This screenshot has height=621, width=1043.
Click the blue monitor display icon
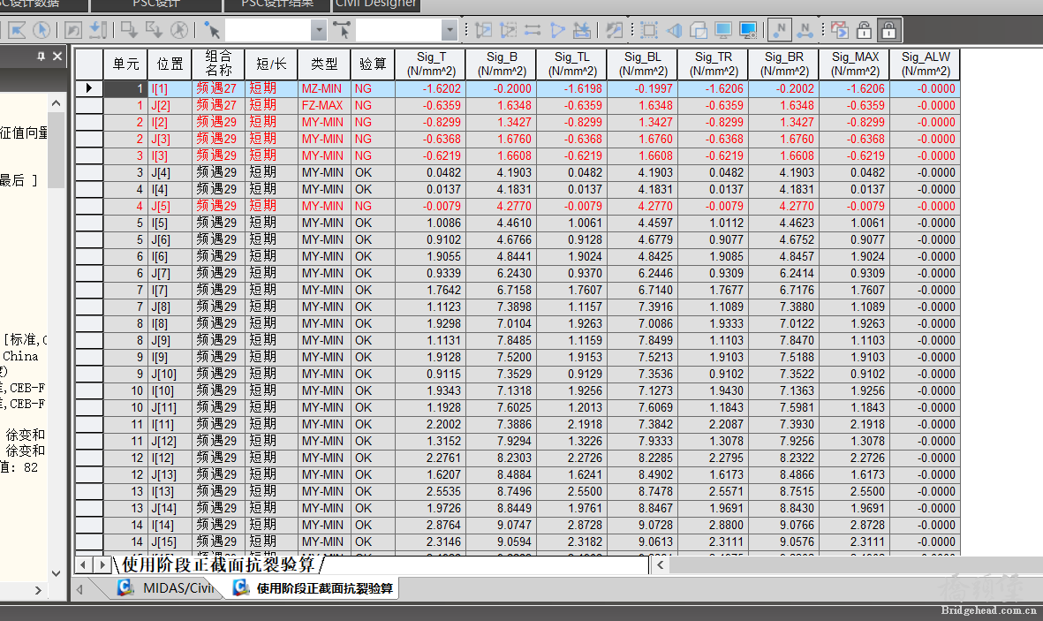click(723, 30)
